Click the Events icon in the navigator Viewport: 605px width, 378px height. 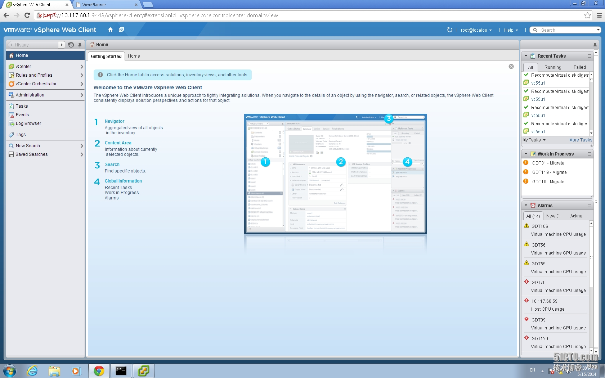click(x=11, y=115)
